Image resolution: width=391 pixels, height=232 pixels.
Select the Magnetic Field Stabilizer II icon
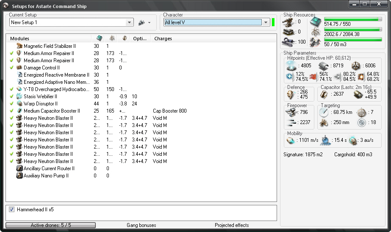point(19,46)
